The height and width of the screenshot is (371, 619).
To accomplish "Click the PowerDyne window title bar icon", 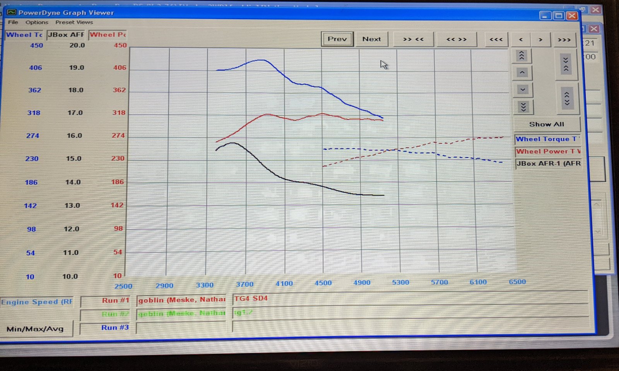I will (x=12, y=12).
